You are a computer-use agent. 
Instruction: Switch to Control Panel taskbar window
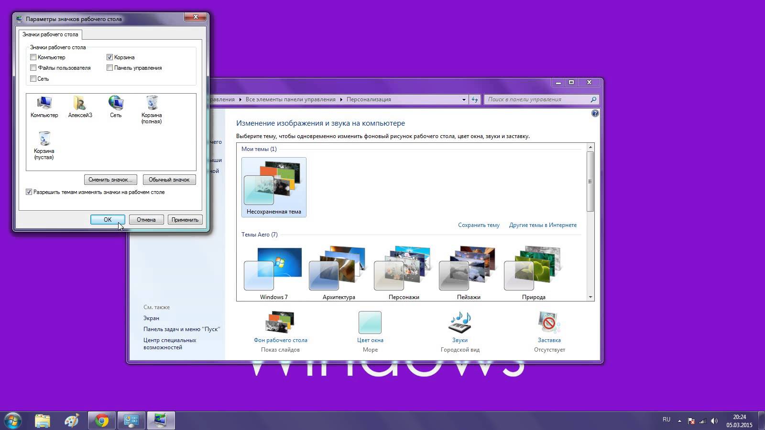pyautogui.click(x=131, y=420)
